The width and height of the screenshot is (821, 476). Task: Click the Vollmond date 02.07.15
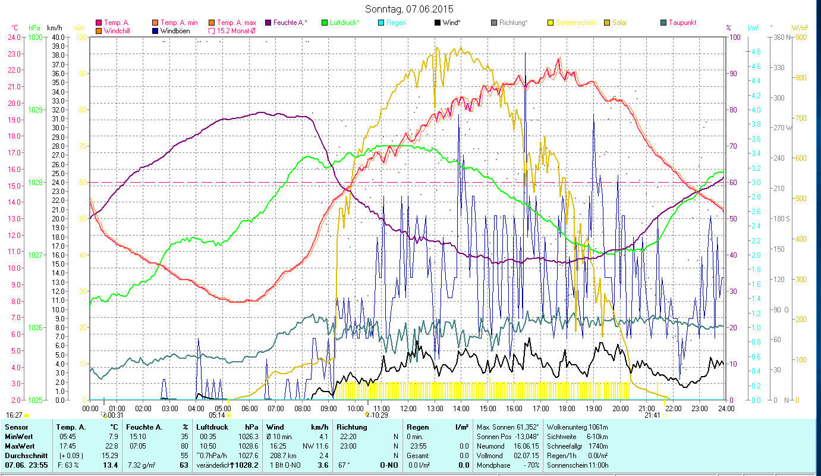click(x=526, y=455)
